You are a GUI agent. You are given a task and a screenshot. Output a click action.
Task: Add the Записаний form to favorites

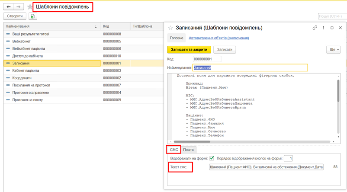pyautogui.click(x=170, y=28)
